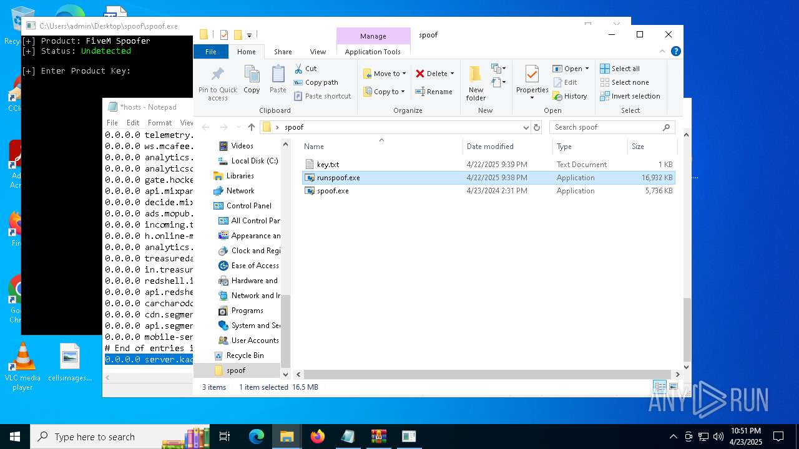Switch to details view button

(x=660, y=387)
